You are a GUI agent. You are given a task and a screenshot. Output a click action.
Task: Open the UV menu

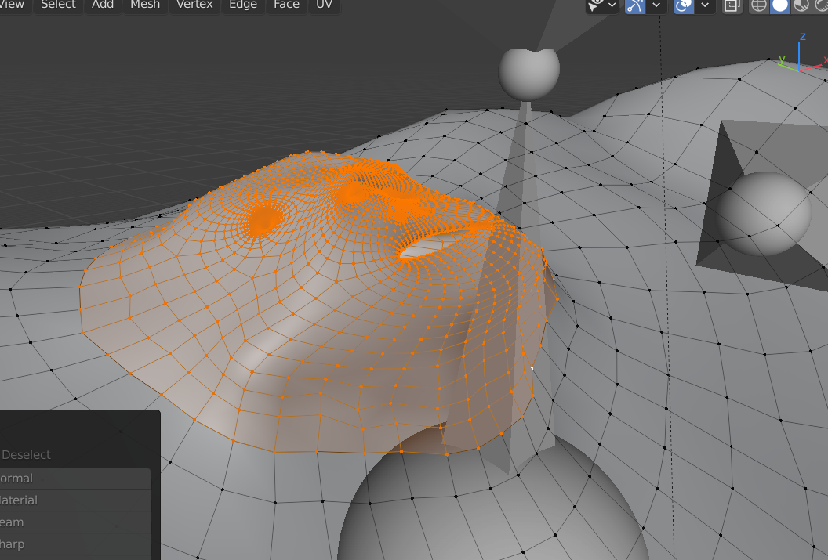(324, 4)
